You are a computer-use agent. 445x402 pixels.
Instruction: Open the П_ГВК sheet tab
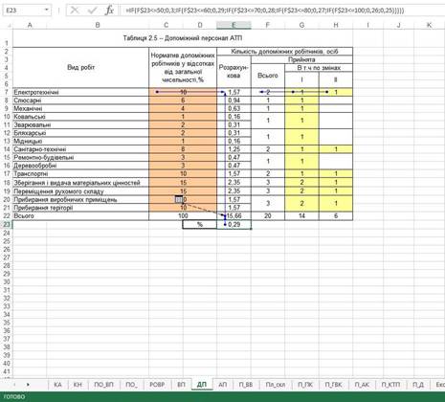click(x=333, y=385)
